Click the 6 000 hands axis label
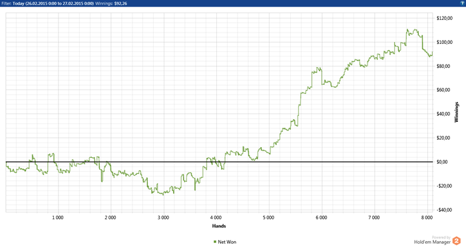 pos(322,218)
